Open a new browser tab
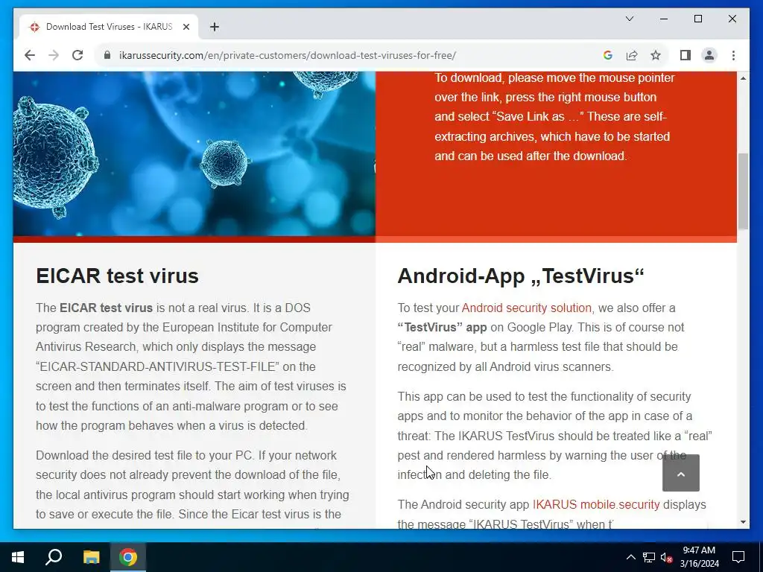 (x=215, y=27)
